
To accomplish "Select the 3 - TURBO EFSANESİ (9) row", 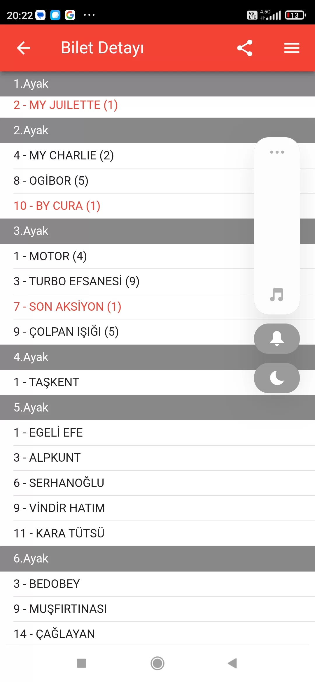I will click(76, 282).
